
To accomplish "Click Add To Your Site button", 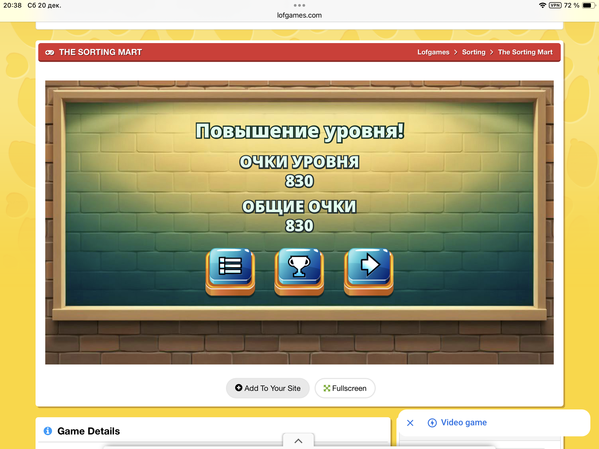I will click(267, 388).
